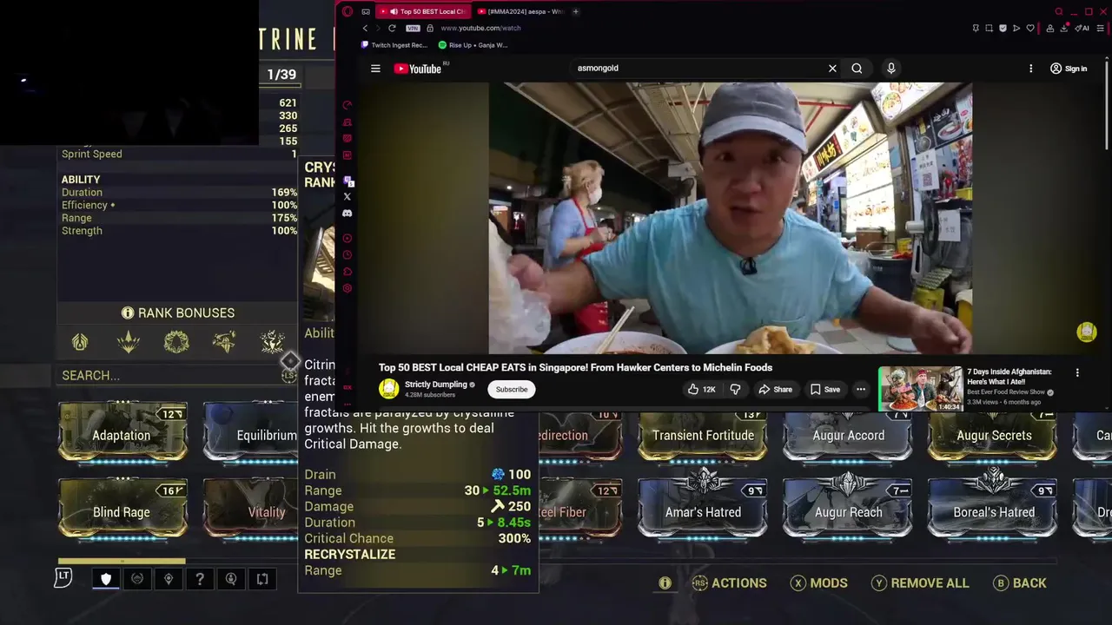Image resolution: width=1112 pixels, height=625 pixels.
Task: Open the browser search icon at window top right
Action: [x=1058, y=11]
